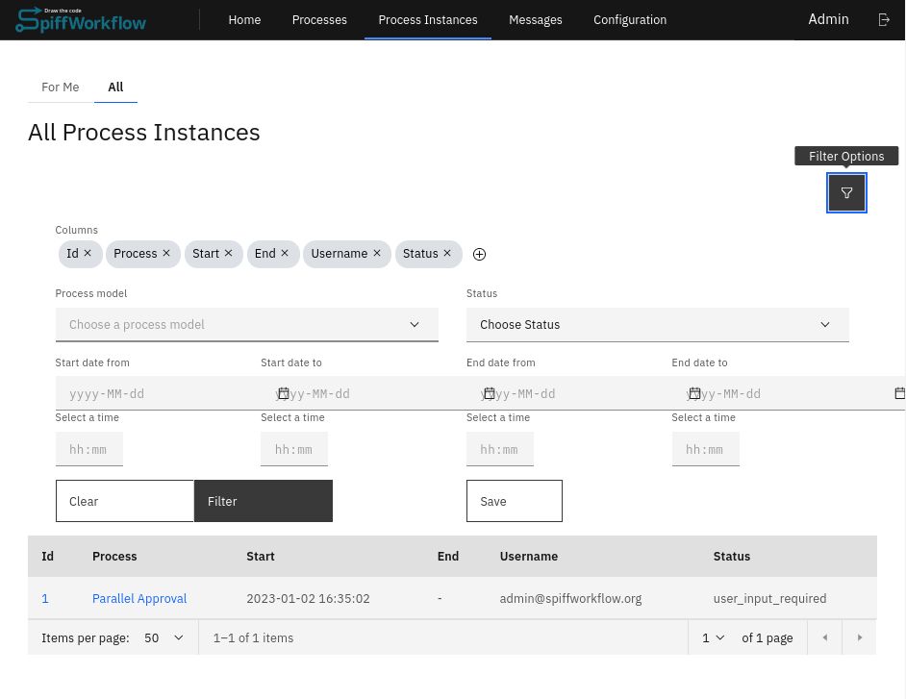Screen dimensions: 906x699
Task: Switch to the All tab
Action: (x=115, y=87)
